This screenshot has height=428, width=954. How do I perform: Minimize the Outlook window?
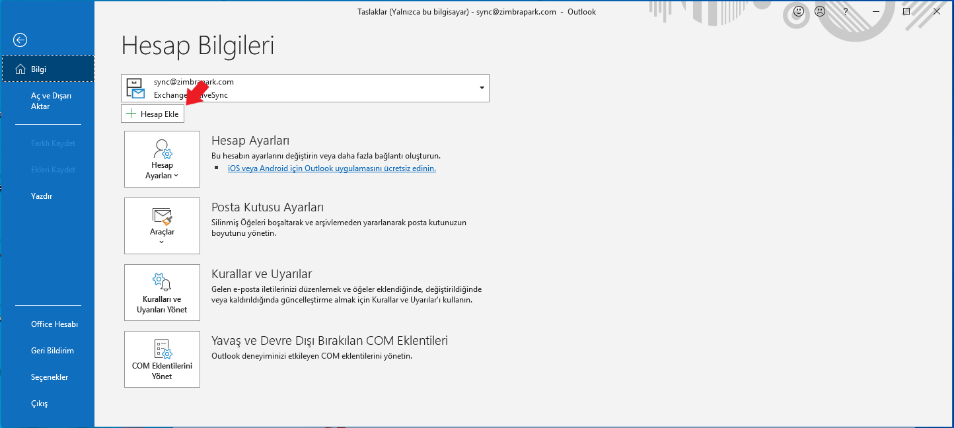tap(876, 12)
